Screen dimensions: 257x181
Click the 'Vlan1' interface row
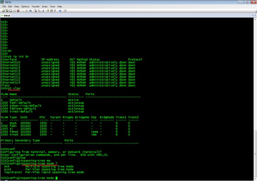click(x=68, y=85)
